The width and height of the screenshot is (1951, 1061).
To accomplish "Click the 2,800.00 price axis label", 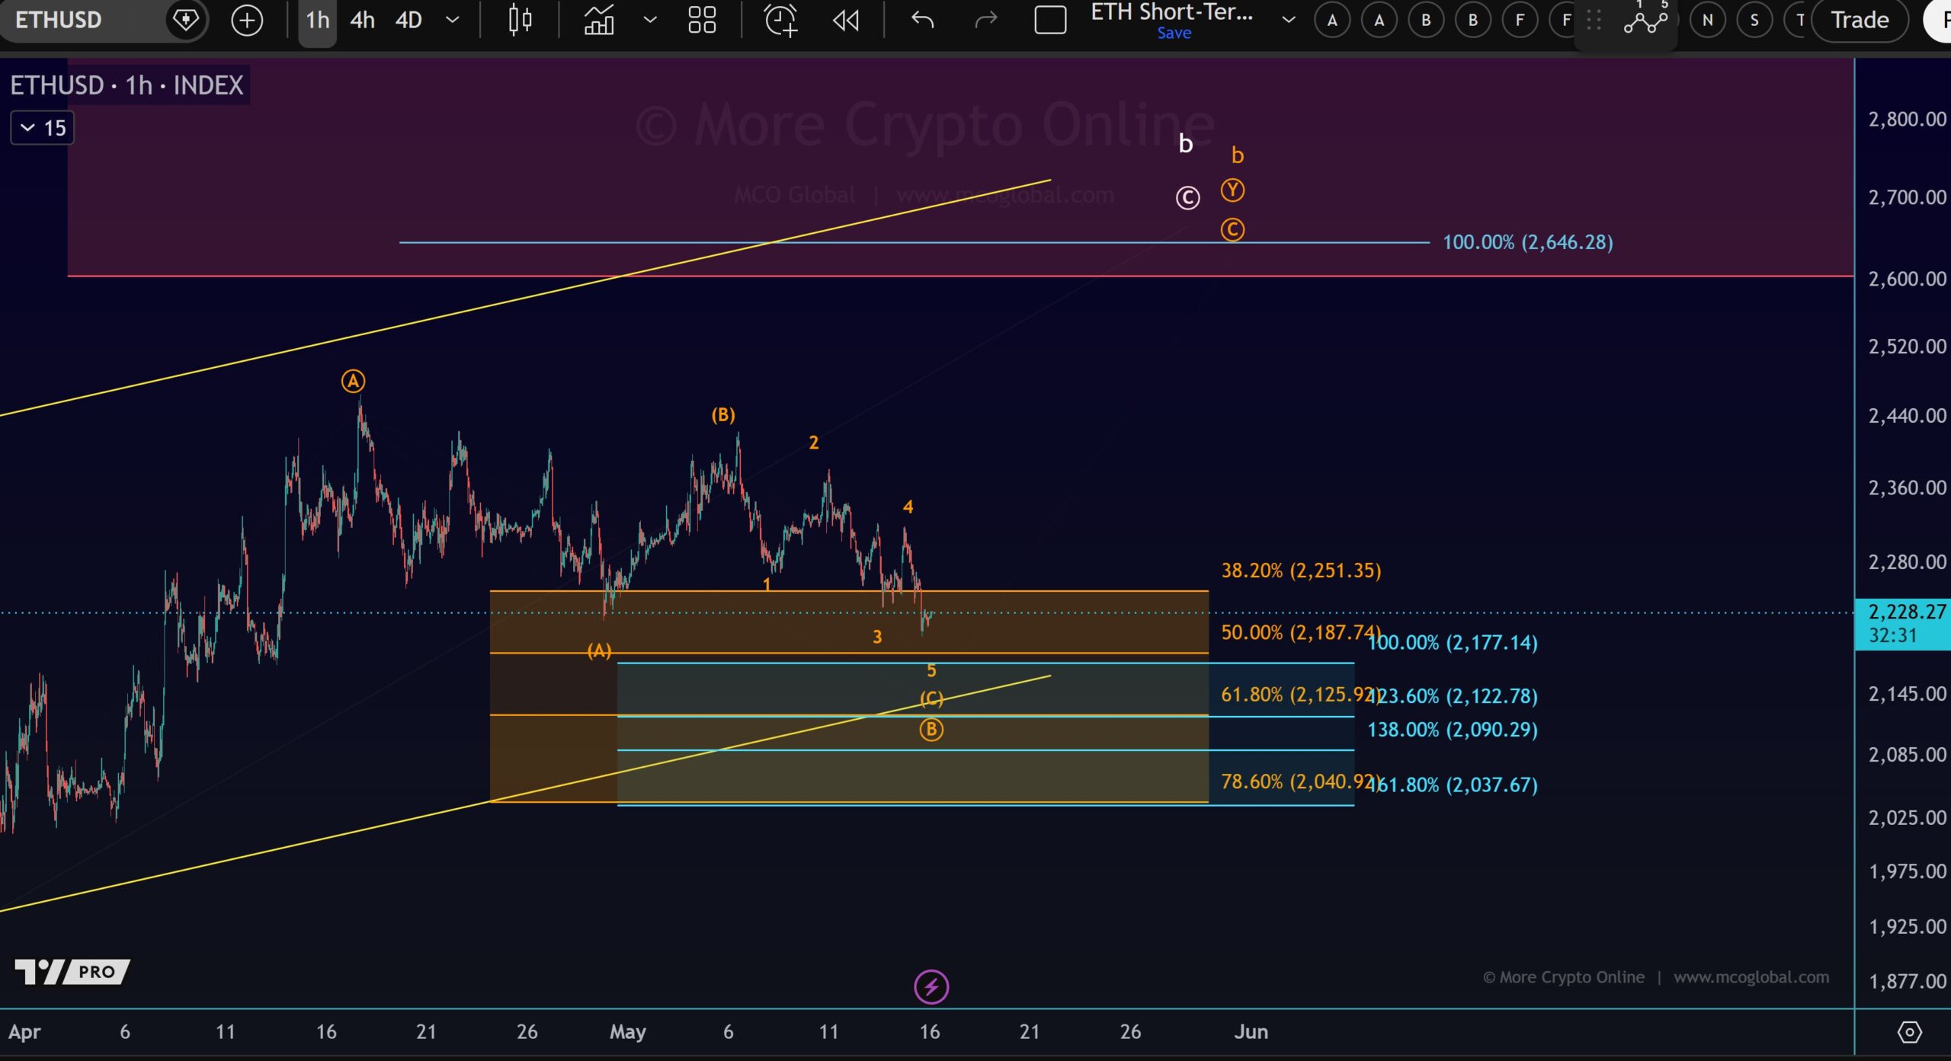I will [x=1907, y=120].
